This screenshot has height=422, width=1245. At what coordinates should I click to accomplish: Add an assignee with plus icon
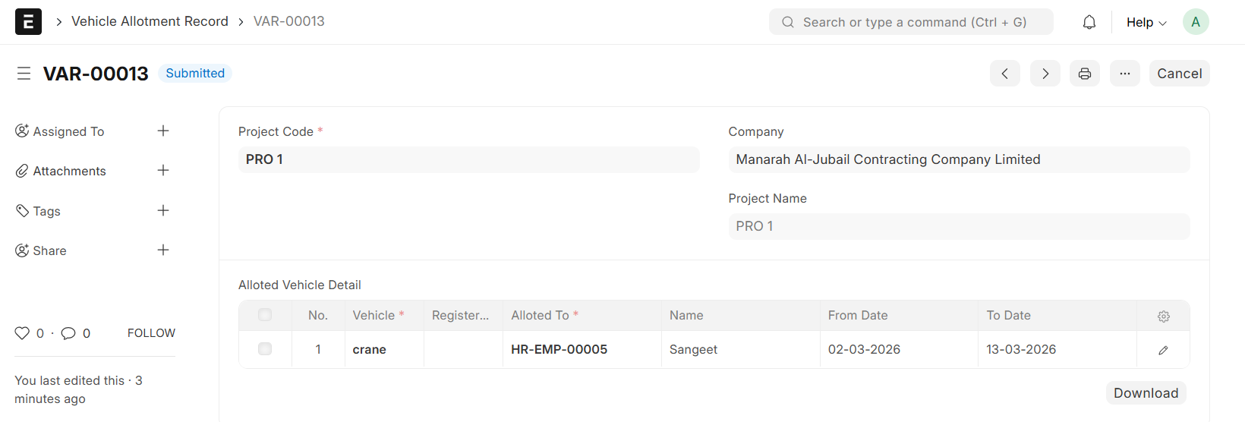tap(163, 131)
